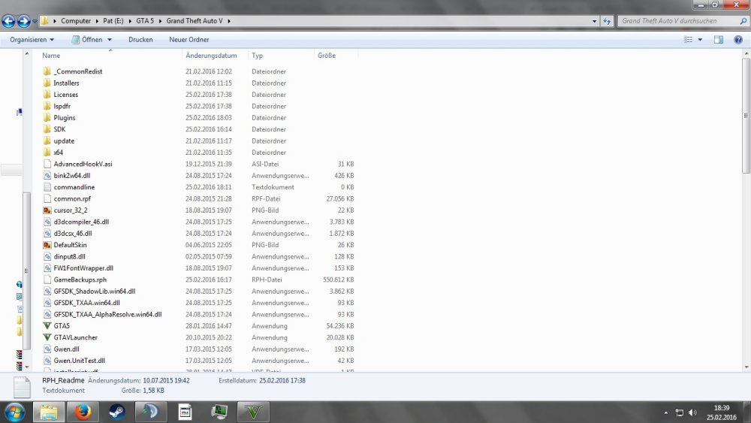Open Steam from the taskbar
Screen dimensions: 751x423
116,412
